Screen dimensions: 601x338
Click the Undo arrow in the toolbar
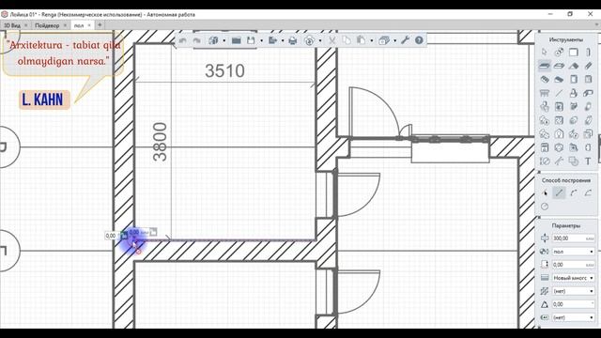183,40
